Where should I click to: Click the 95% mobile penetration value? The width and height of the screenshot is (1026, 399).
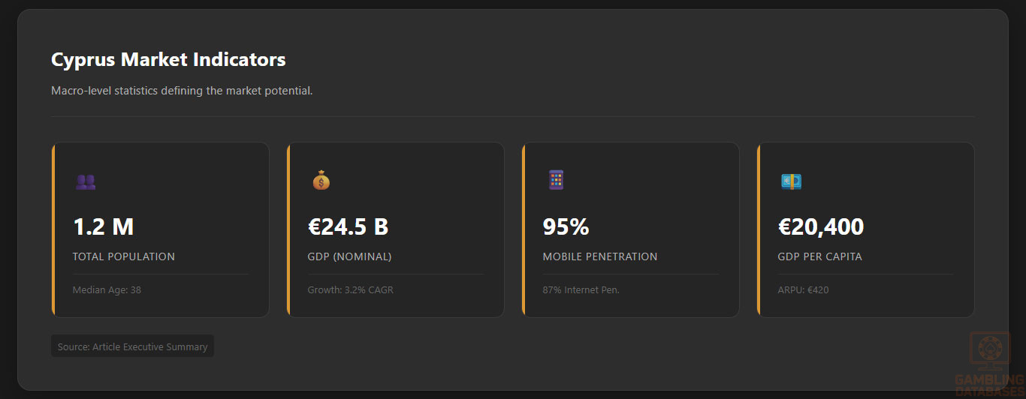coord(566,226)
